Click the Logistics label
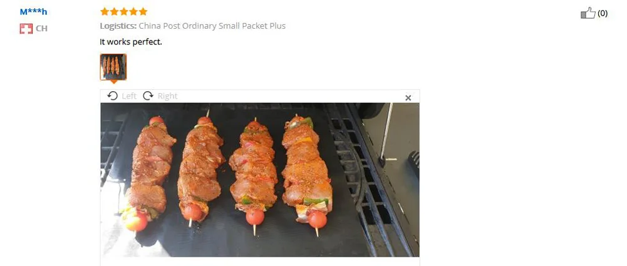This screenshot has height=266, width=627. 118,26
